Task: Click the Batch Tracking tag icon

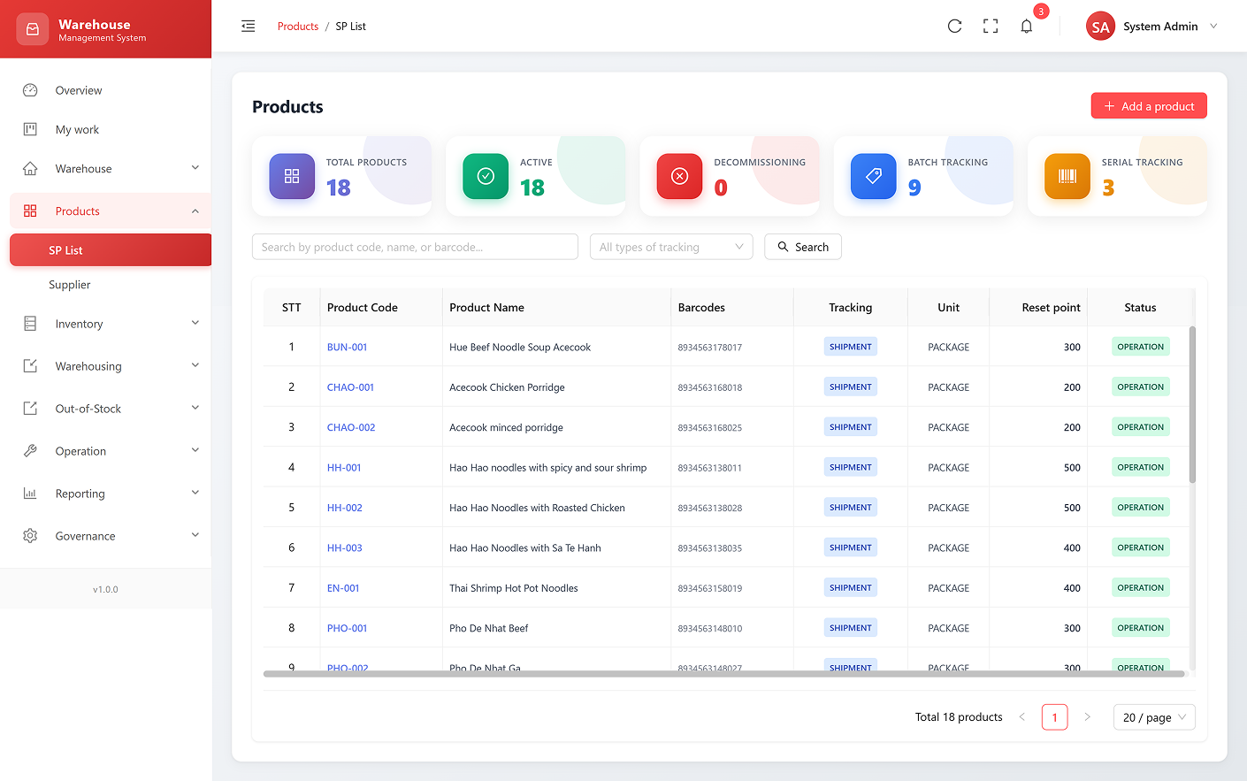Action: coord(873,176)
